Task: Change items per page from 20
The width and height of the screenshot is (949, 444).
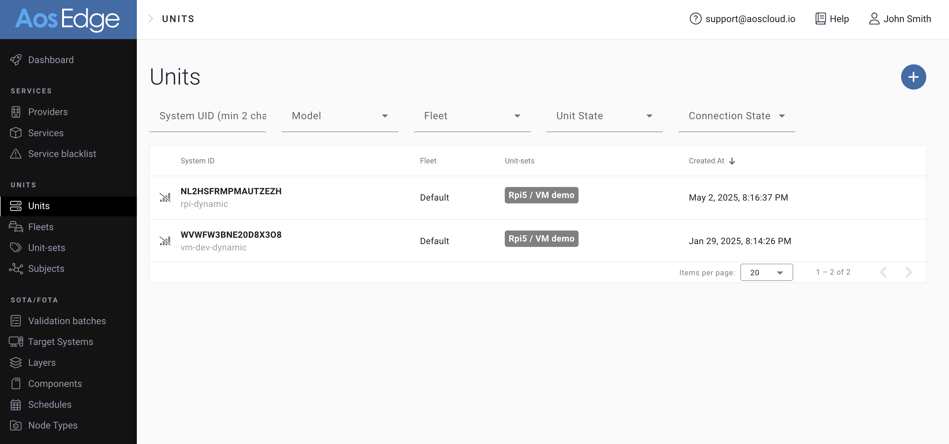Action: (x=766, y=273)
